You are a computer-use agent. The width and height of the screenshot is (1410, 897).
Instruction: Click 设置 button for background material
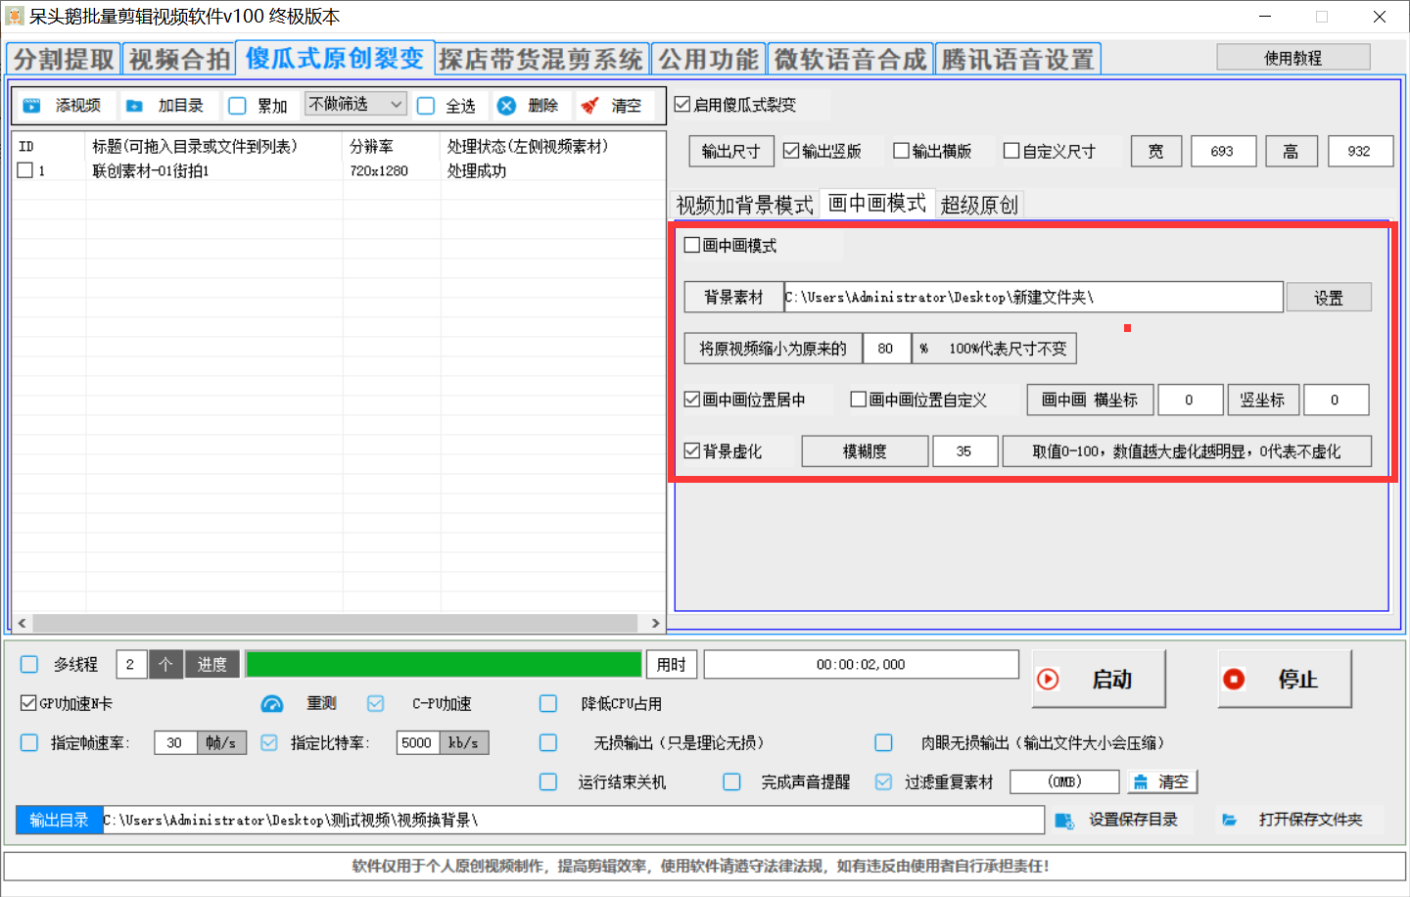1329,298
